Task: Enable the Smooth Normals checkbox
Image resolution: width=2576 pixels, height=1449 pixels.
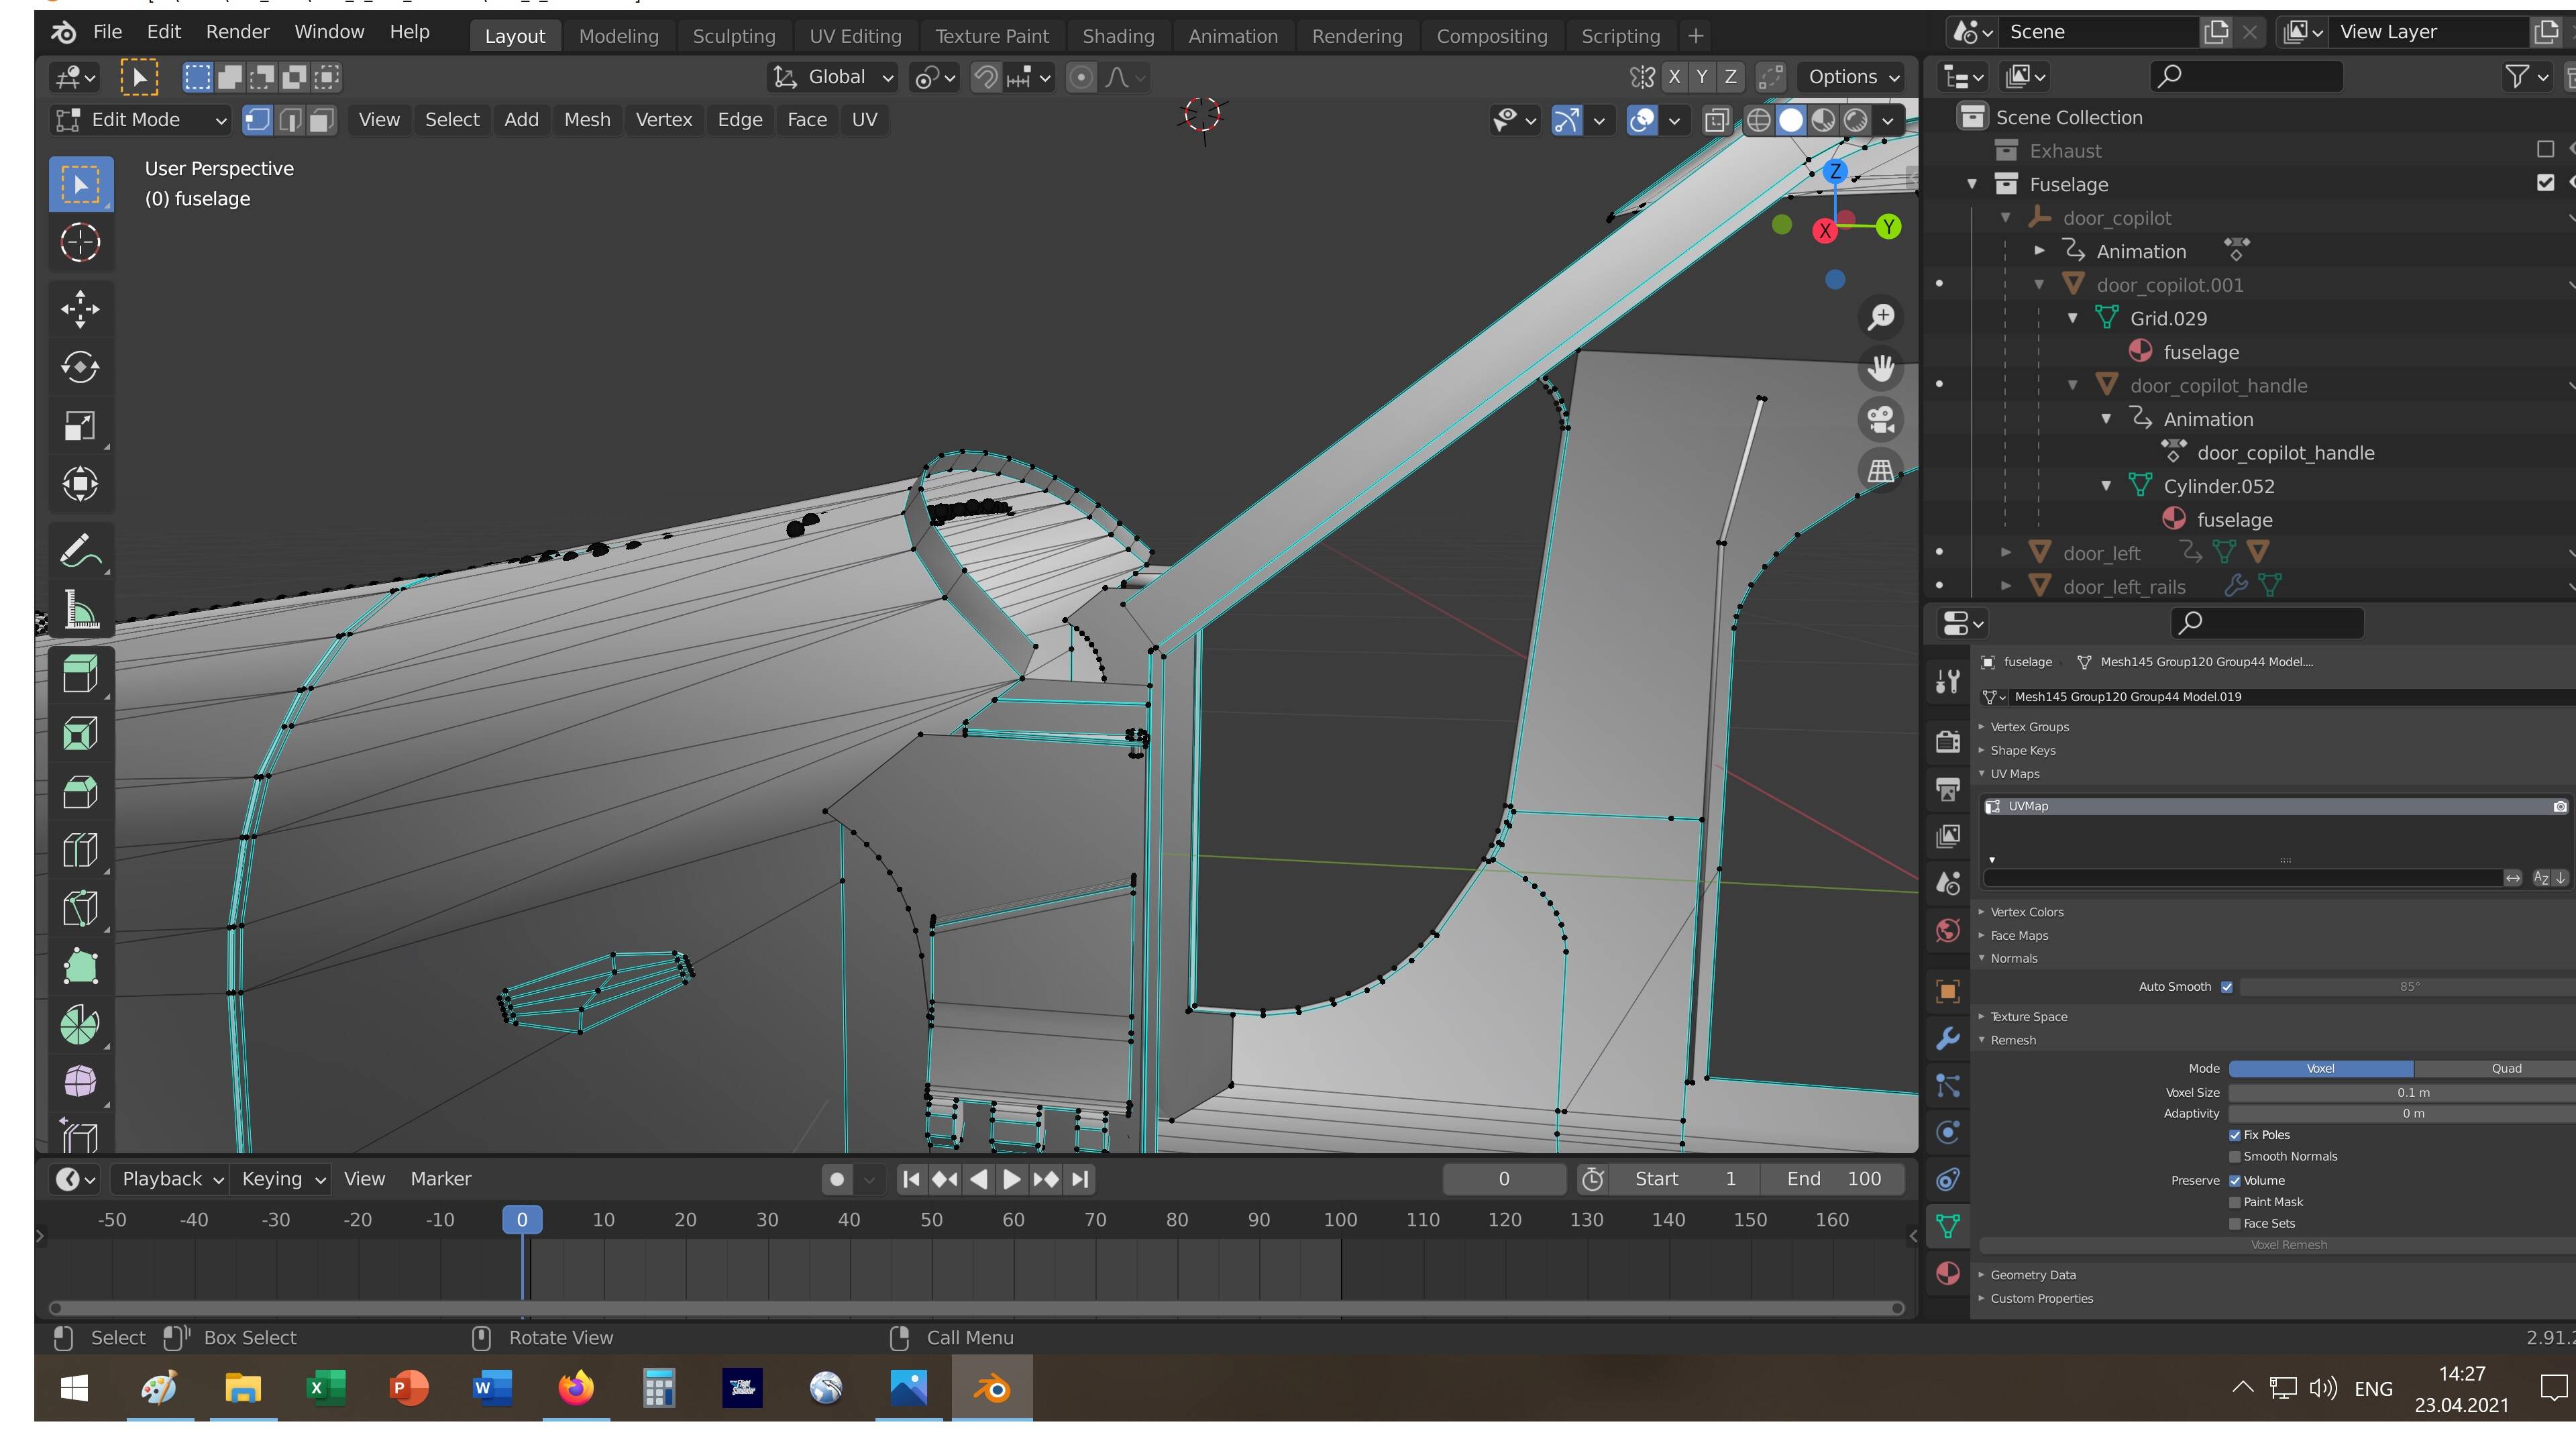Action: 2235,1157
